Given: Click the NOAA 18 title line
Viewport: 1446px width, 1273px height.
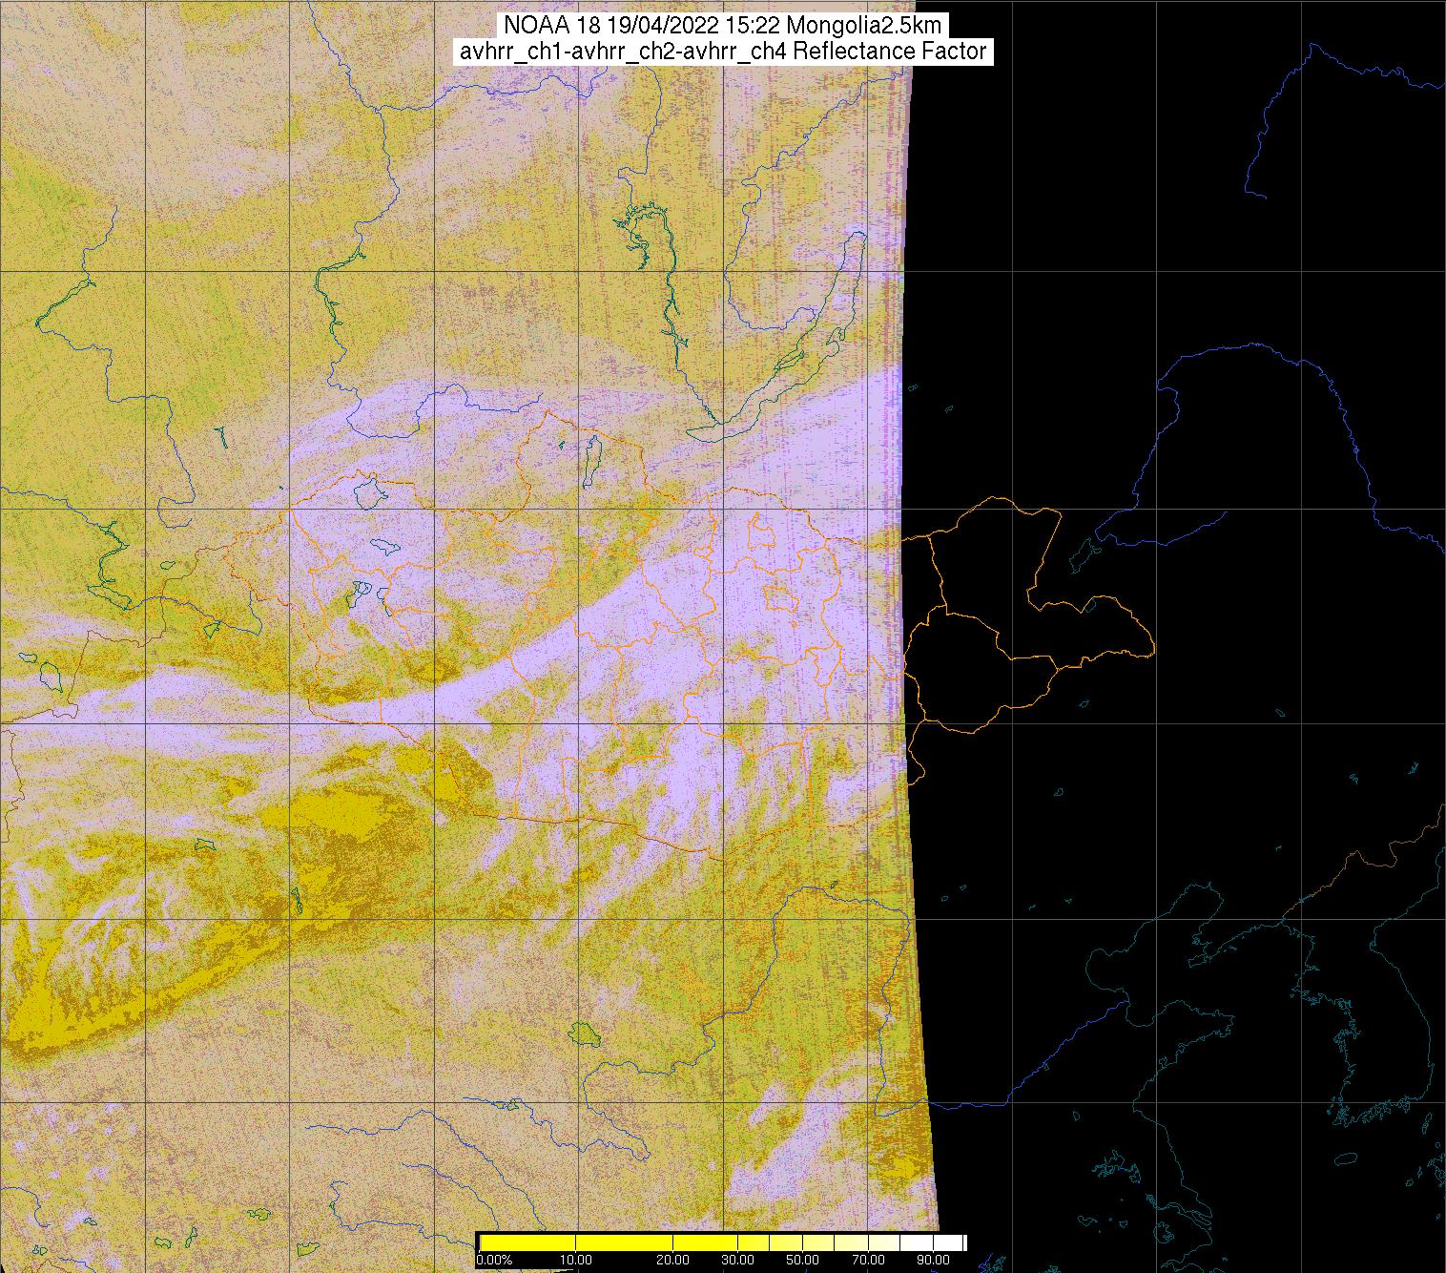Looking at the screenshot, I should pos(722,26).
